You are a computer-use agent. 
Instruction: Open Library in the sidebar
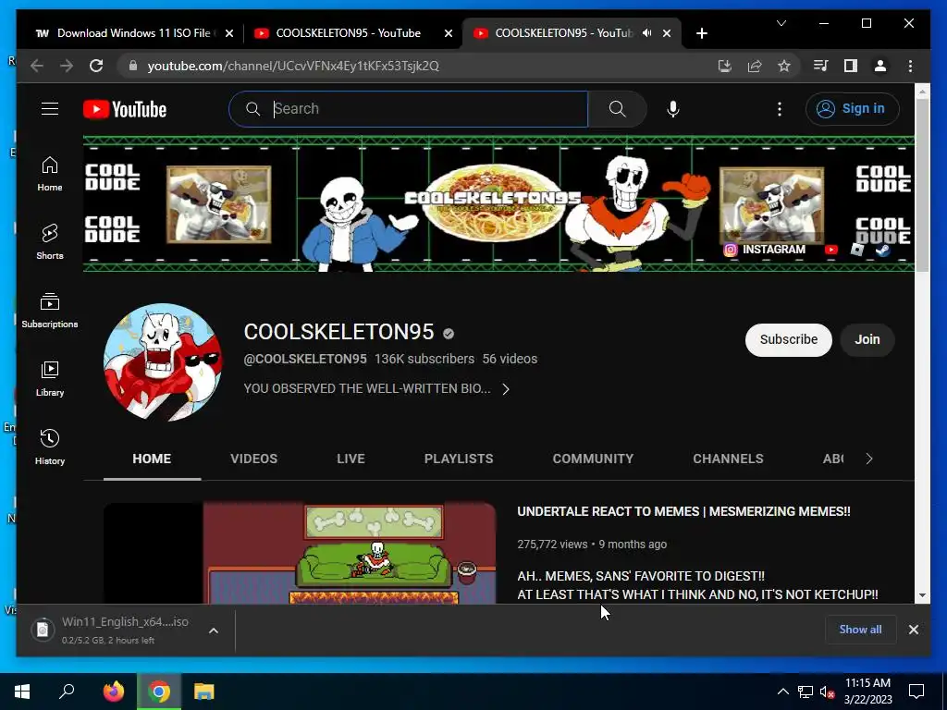click(x=50, y=378)
